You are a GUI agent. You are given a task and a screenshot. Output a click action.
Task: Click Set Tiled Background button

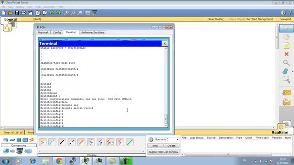tap(260, 19)
